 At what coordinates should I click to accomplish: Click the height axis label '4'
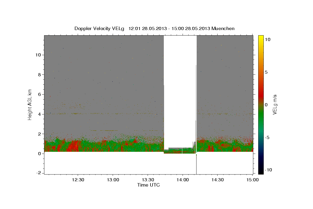coord(40,114)
